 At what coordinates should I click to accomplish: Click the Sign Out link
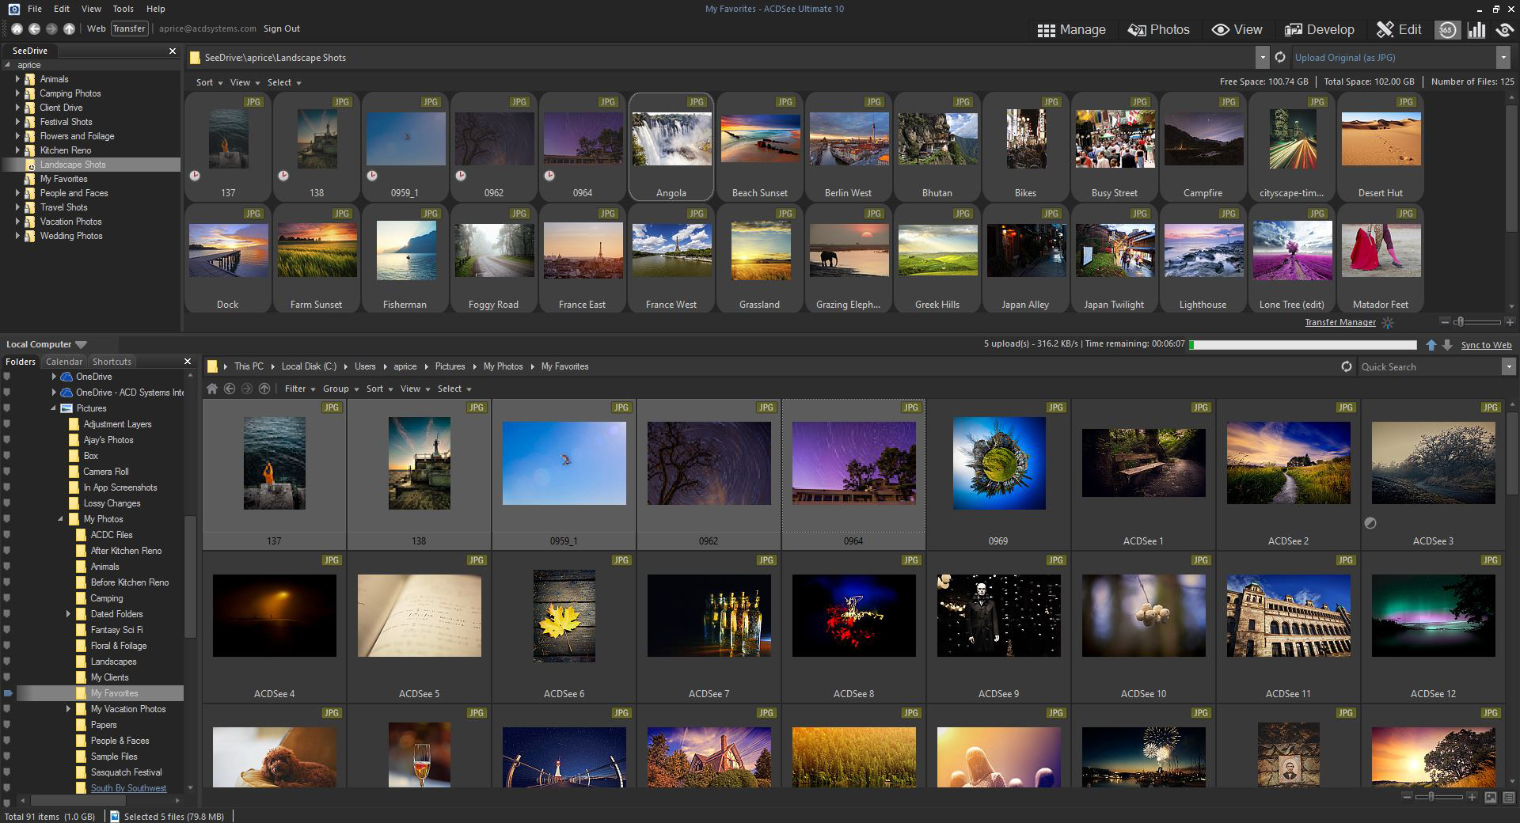tap(282, 28)
